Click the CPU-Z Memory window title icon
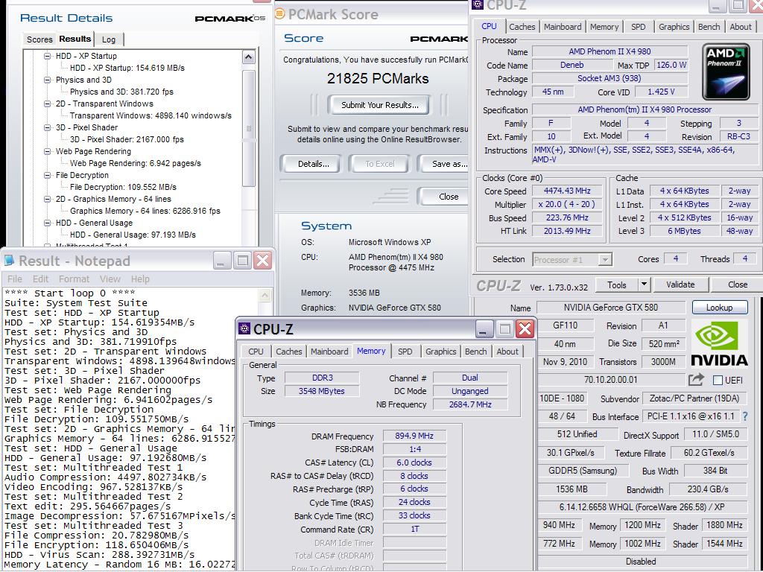Viewport: 763px width, 572px height. click(244, 329)
